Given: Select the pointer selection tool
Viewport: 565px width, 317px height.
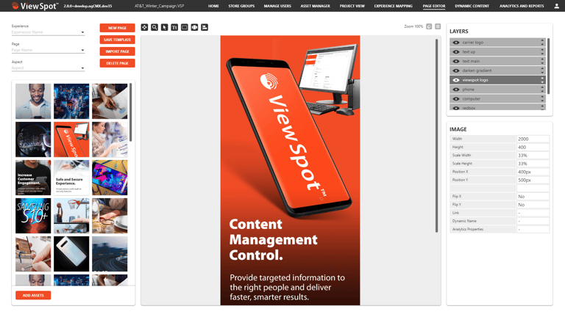Looking at the screenshot, I should pos(164,27).
